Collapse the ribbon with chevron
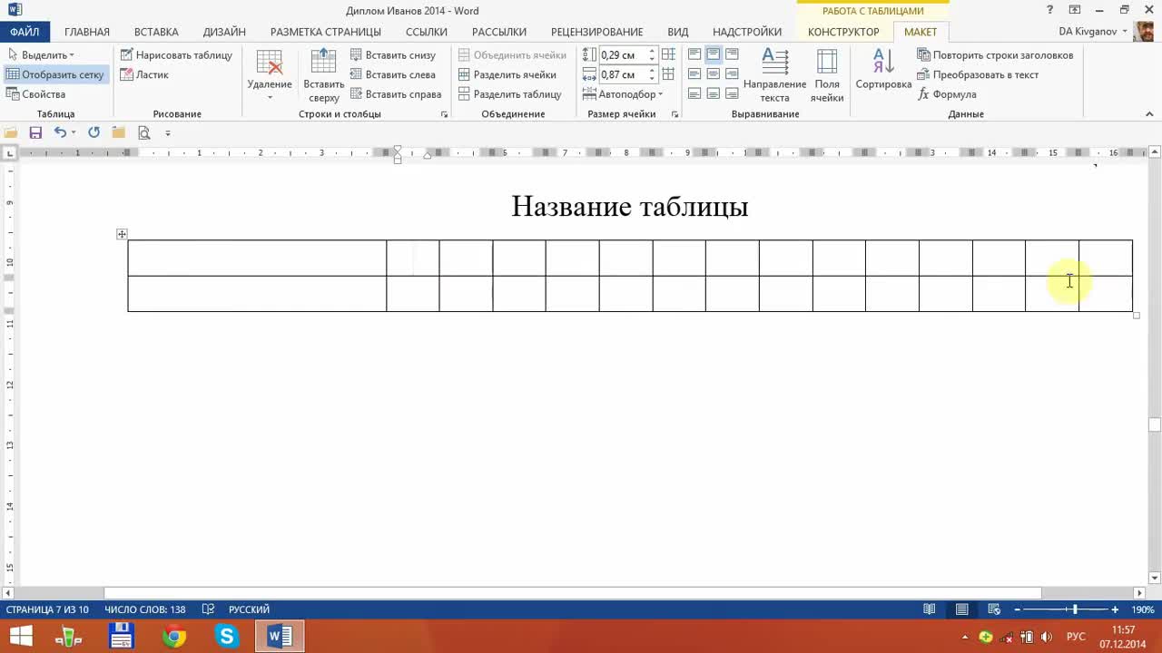1162x653 pixels. (x=1150, y=114)
